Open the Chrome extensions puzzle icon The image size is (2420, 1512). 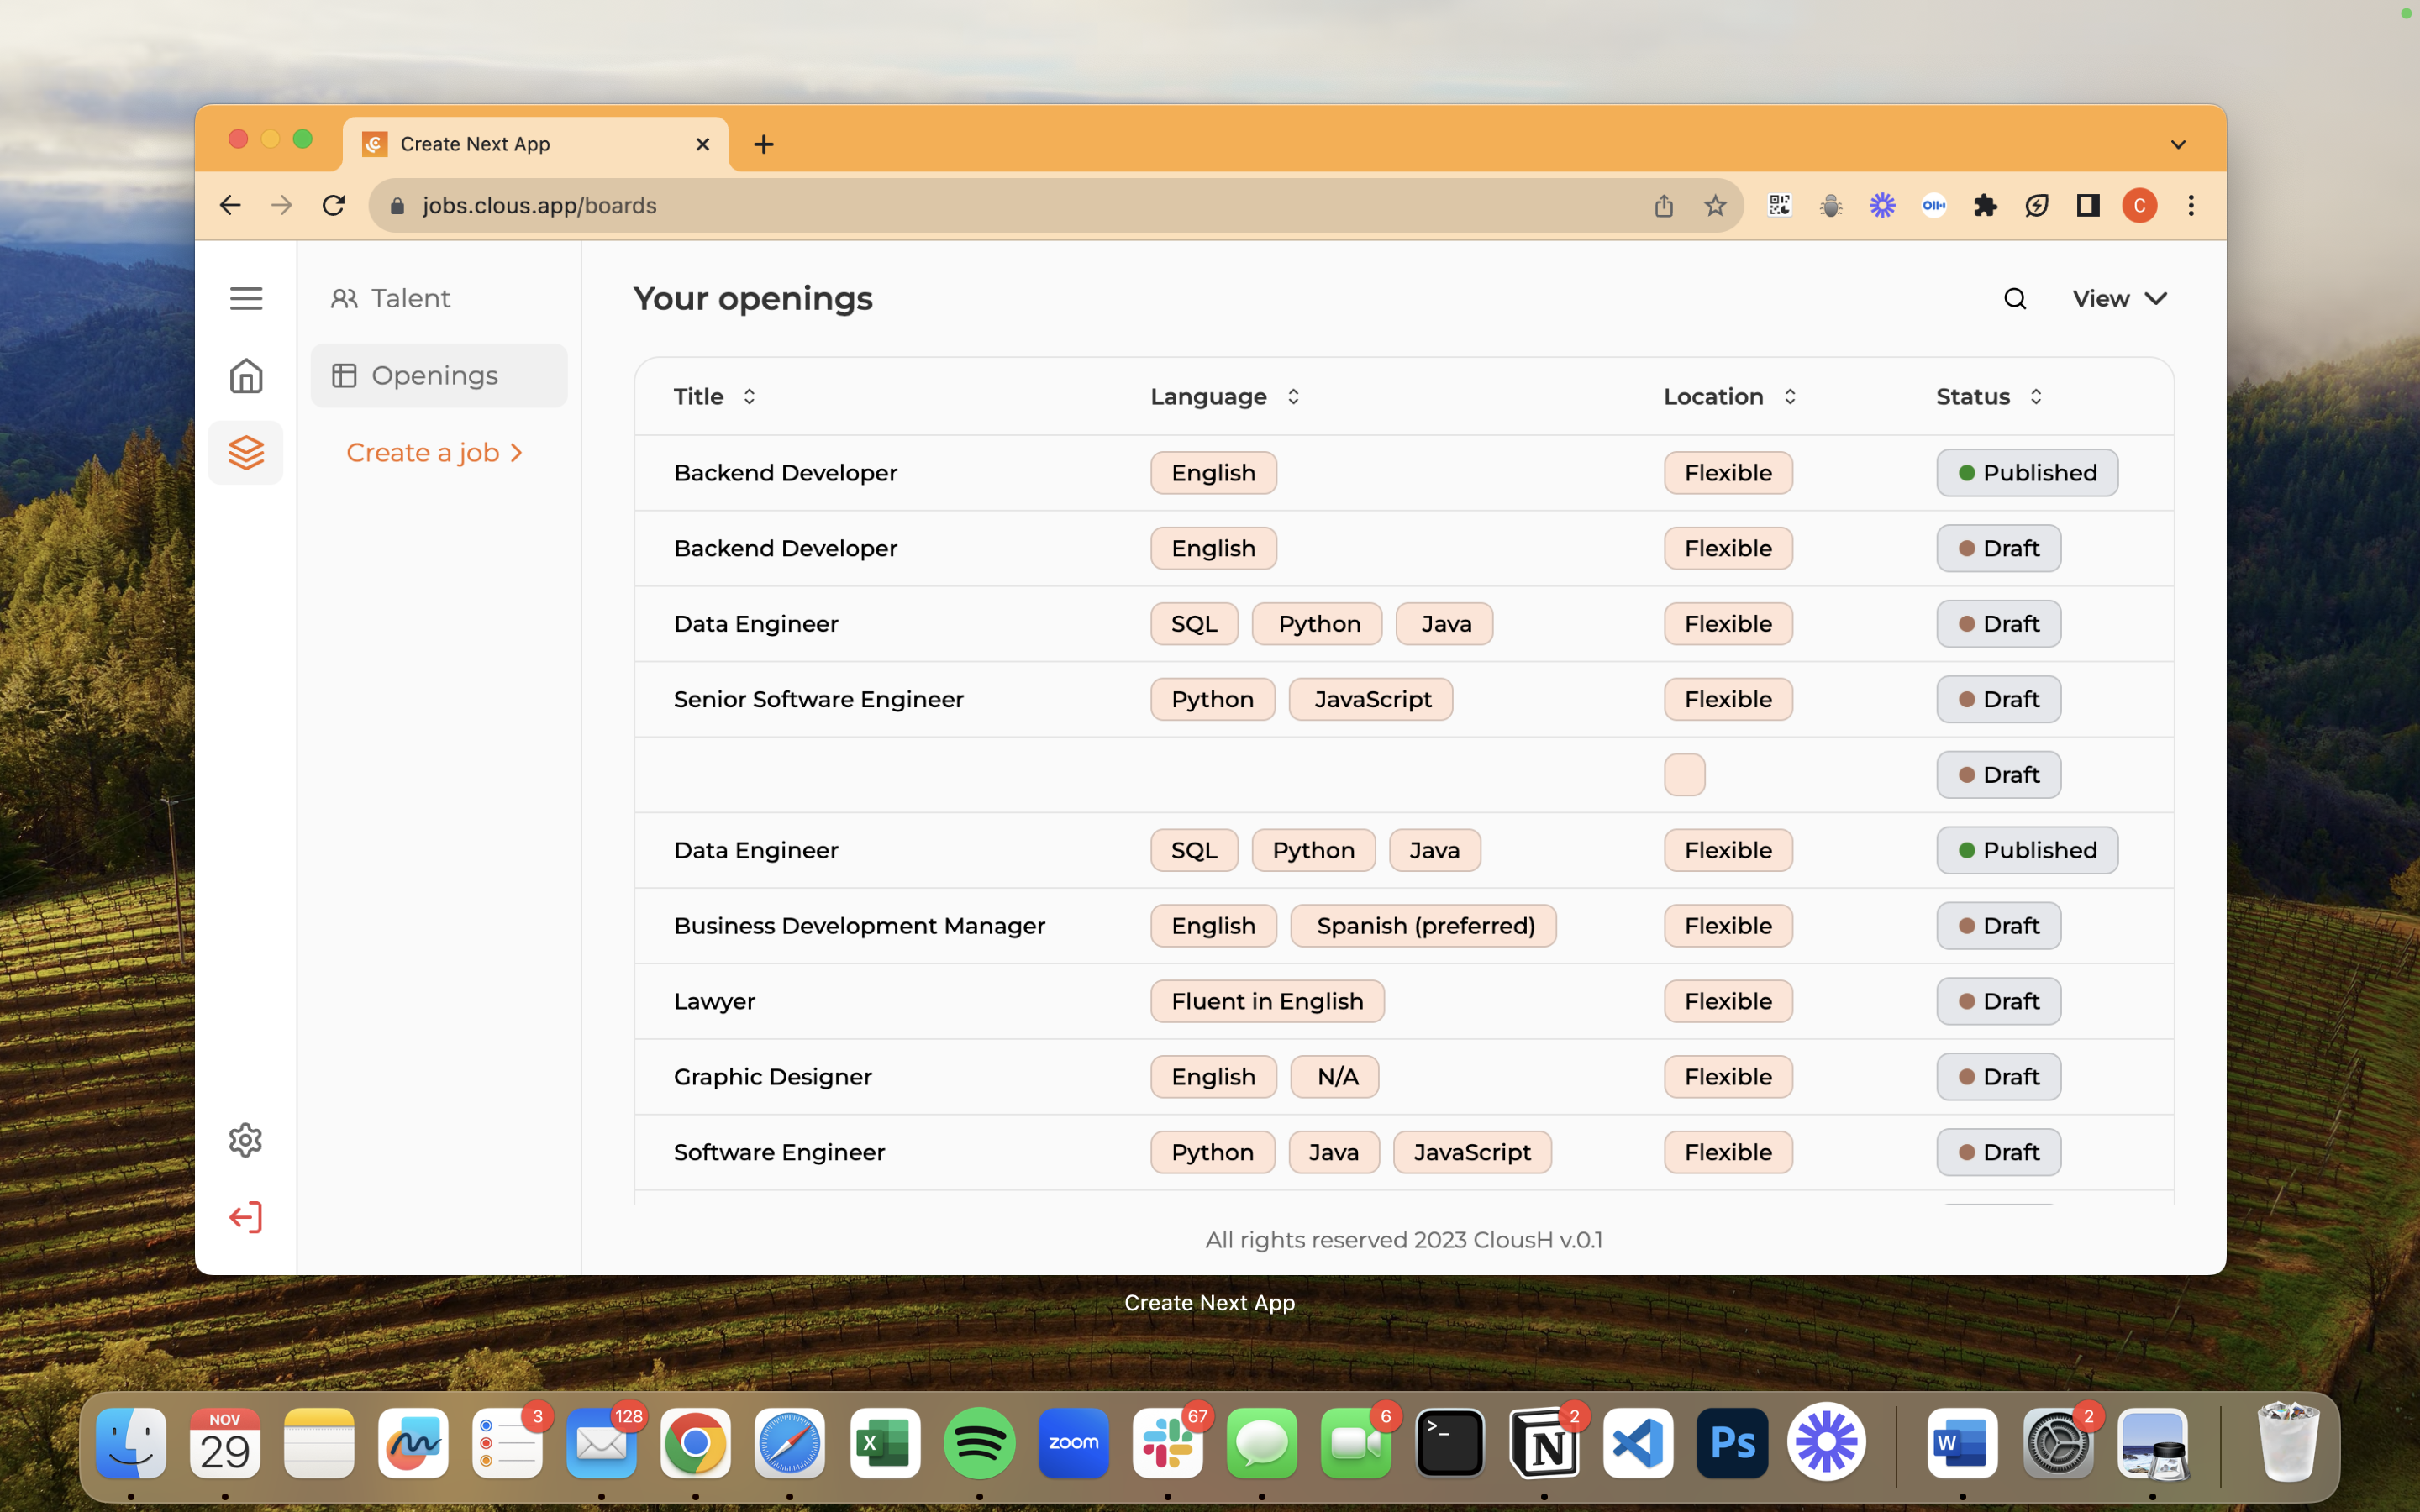(x=1985, y=205)
